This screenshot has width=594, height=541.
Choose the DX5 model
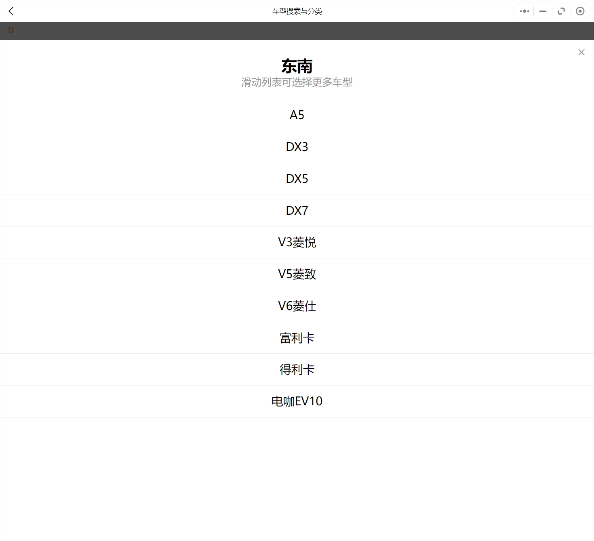point(297,178)
